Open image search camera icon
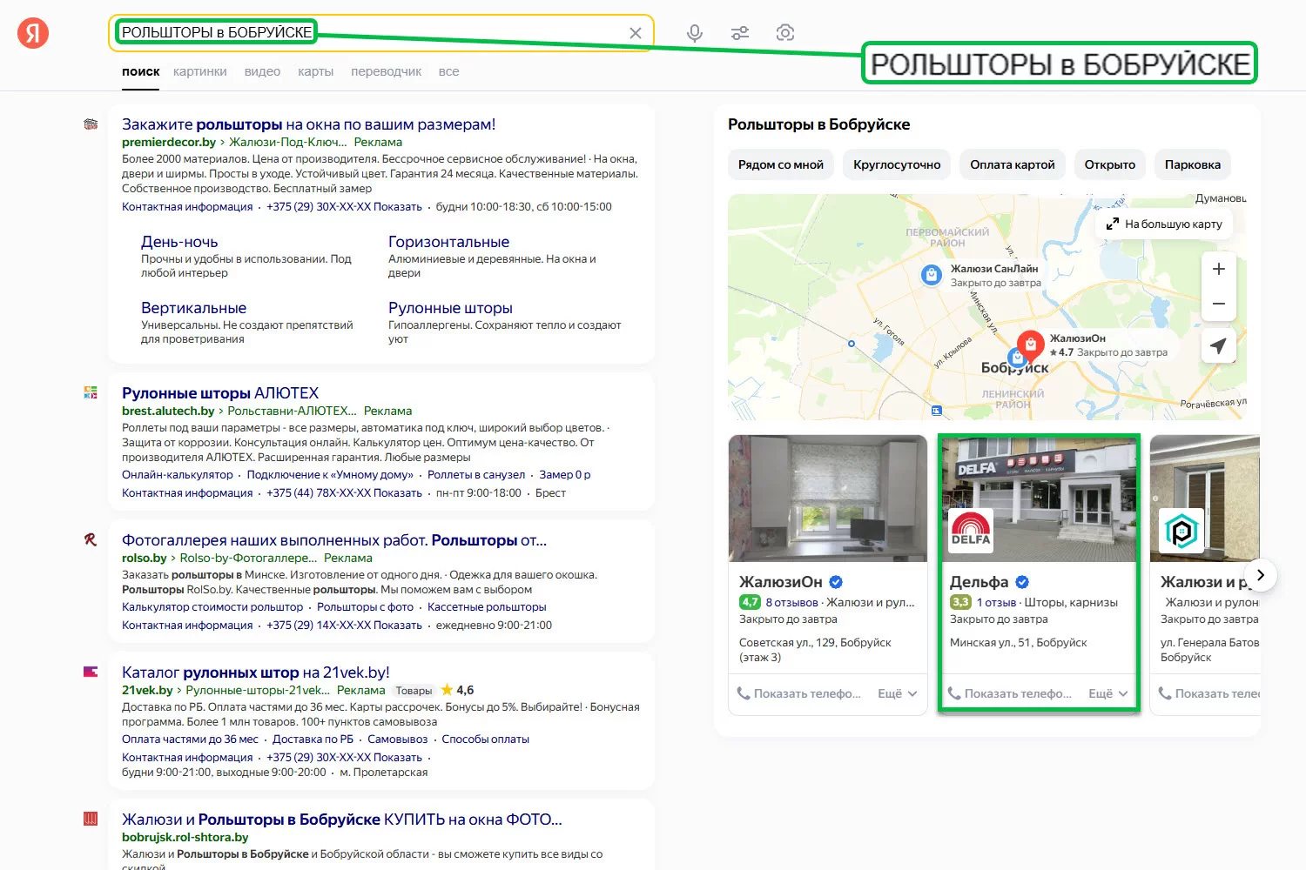The image size is (1306, 870). pyautogui.click(x=785, y=33)
